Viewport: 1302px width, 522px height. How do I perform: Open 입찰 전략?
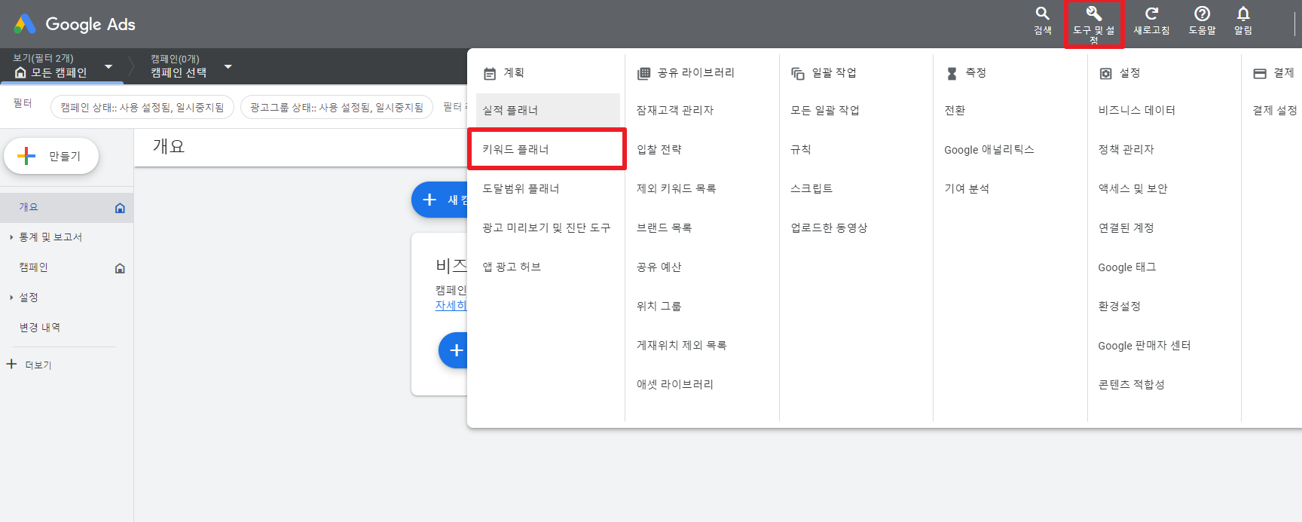(x=659, y=149)
